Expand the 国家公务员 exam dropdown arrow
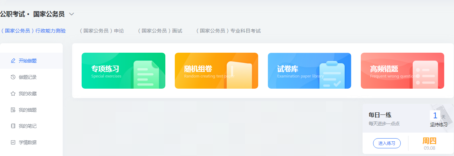This screenshot has height=156, width=454. [x=71, y=14]
